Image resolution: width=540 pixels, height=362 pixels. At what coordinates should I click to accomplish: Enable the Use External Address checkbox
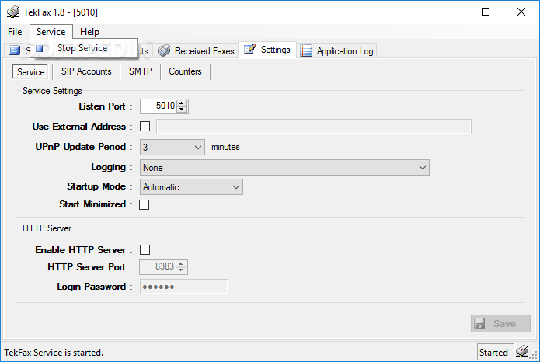pyautogui.click(x=145, y=127)
